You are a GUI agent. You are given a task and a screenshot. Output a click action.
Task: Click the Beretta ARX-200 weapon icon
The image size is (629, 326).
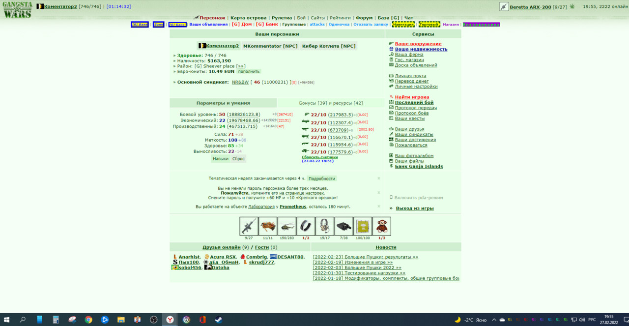click(x=504, y=7)
